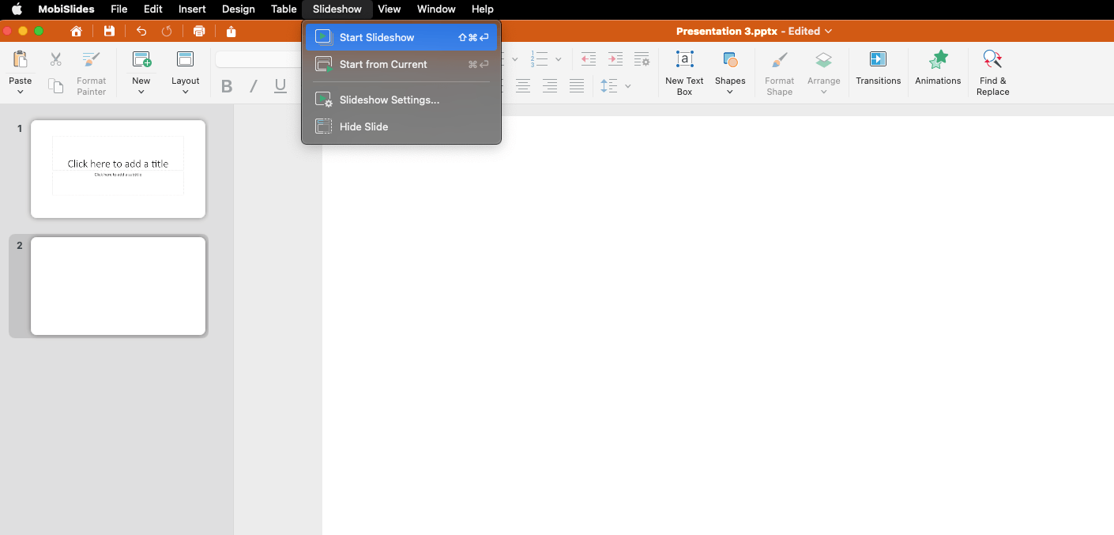Screen dimensions: 1114x535
Task: Click the Paste clipboard icon
Action: (21, 60)
